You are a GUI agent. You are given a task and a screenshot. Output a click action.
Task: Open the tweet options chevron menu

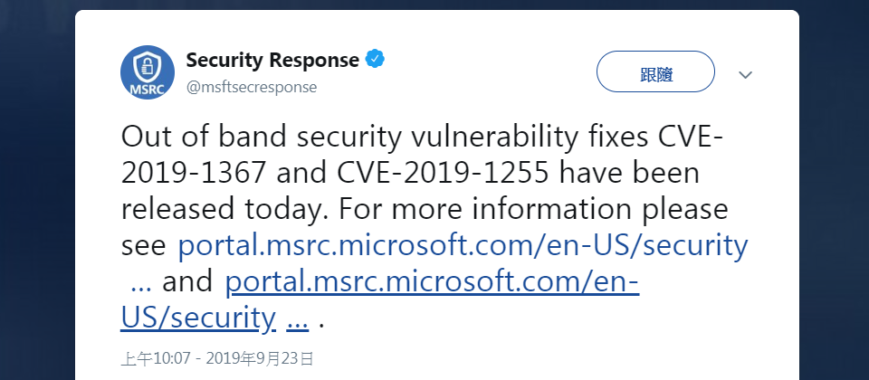coord(745,75)
